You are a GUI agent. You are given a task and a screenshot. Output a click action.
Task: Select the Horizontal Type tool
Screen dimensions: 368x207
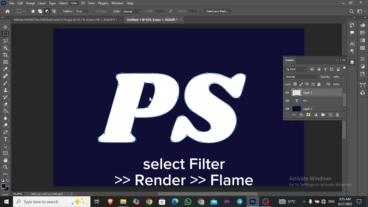coord(5,139)
